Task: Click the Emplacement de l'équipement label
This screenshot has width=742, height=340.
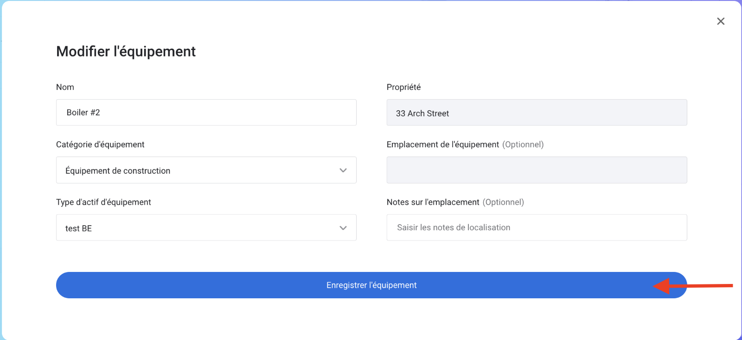Action: coord(442,145)
